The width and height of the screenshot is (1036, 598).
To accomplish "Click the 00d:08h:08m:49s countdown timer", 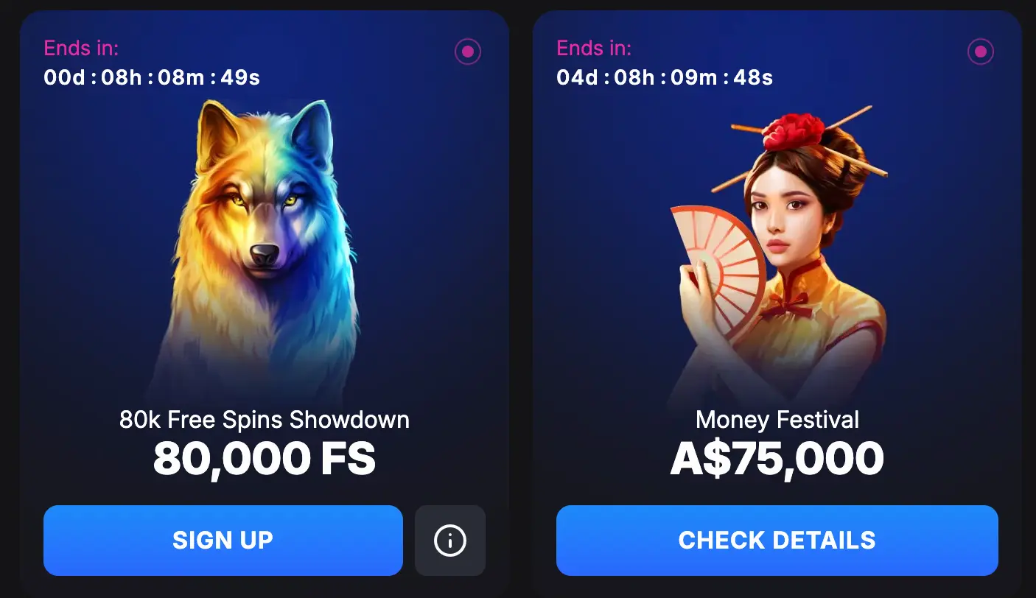I will click(x=152, y=77).
